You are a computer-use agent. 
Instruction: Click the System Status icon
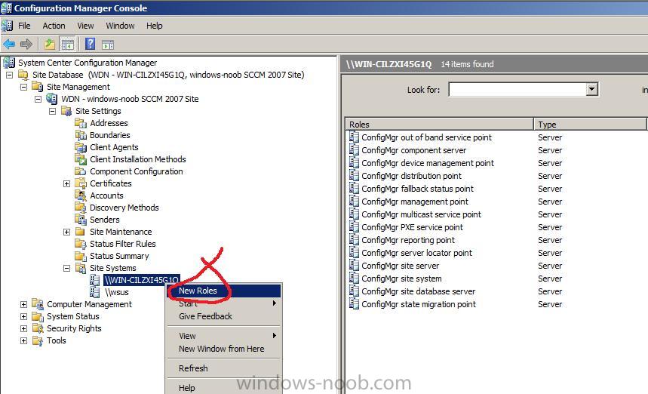coord(38,316)
